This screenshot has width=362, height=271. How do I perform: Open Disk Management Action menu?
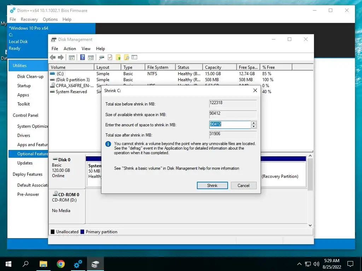point(70,49)
